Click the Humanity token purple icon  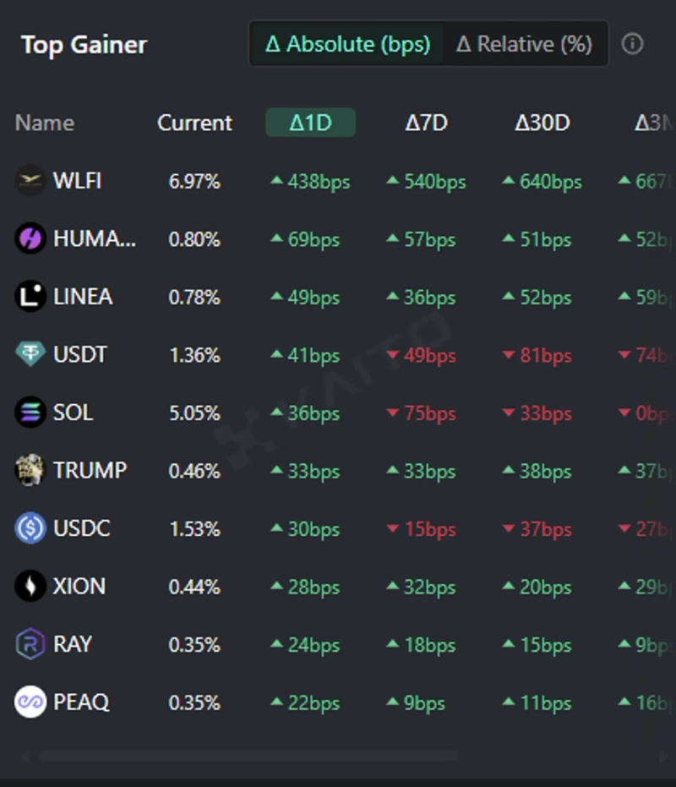pos(30,239)
